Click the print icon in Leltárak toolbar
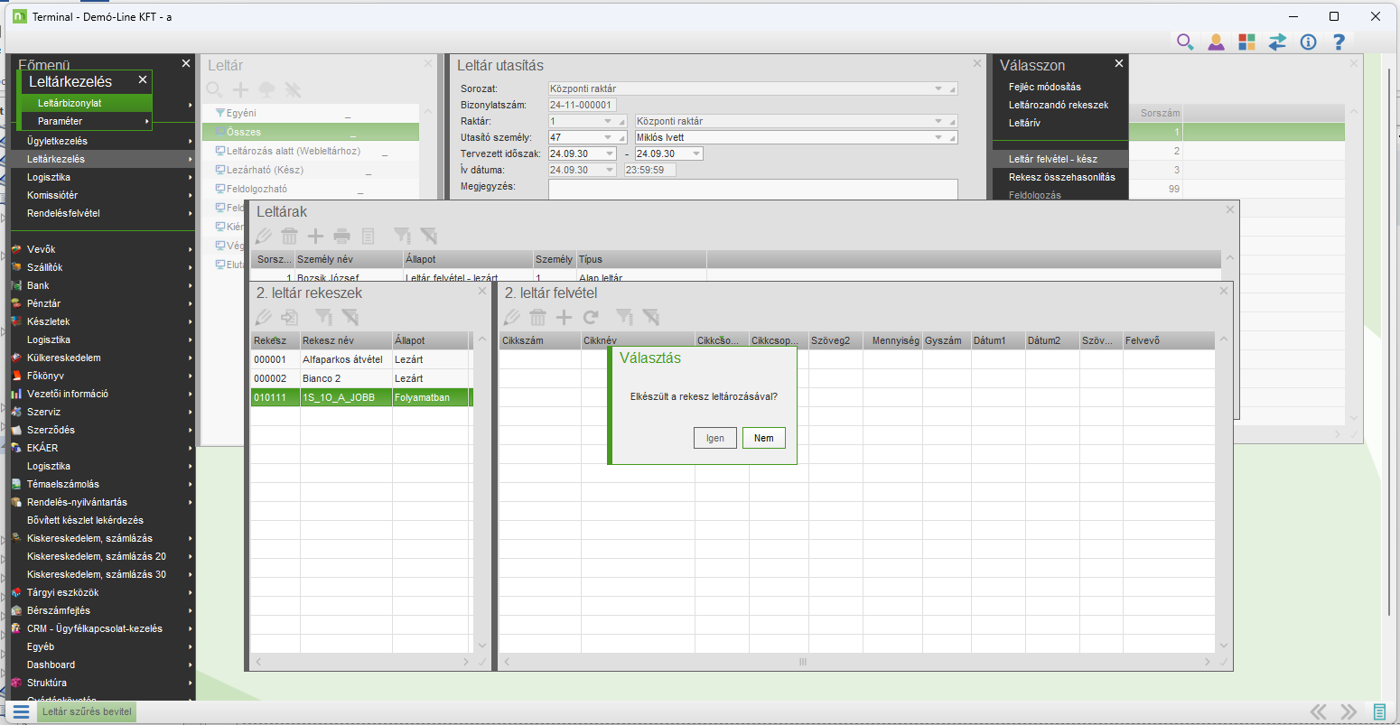This screenshot has height=725, width=1400. (x=341, y=237)
